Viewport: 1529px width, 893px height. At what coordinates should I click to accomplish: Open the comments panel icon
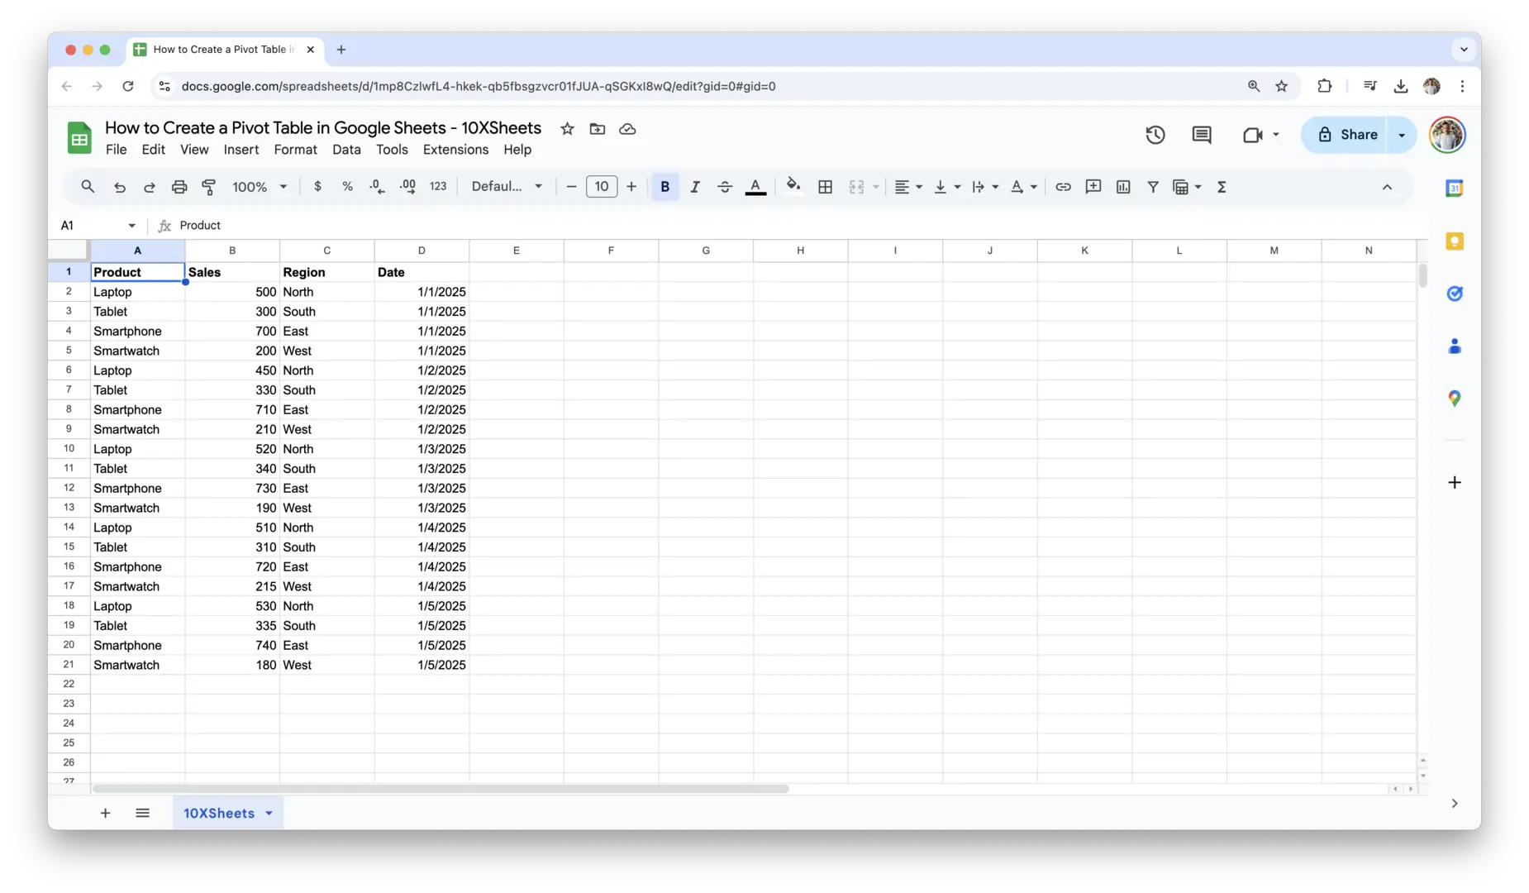click(x=1201, y=135)
